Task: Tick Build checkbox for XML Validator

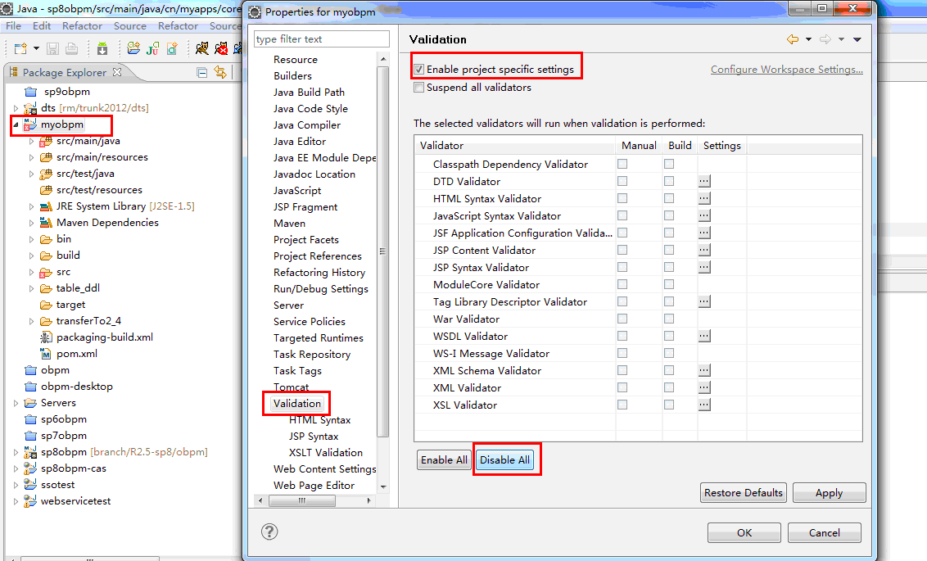Action: [669, 387]
